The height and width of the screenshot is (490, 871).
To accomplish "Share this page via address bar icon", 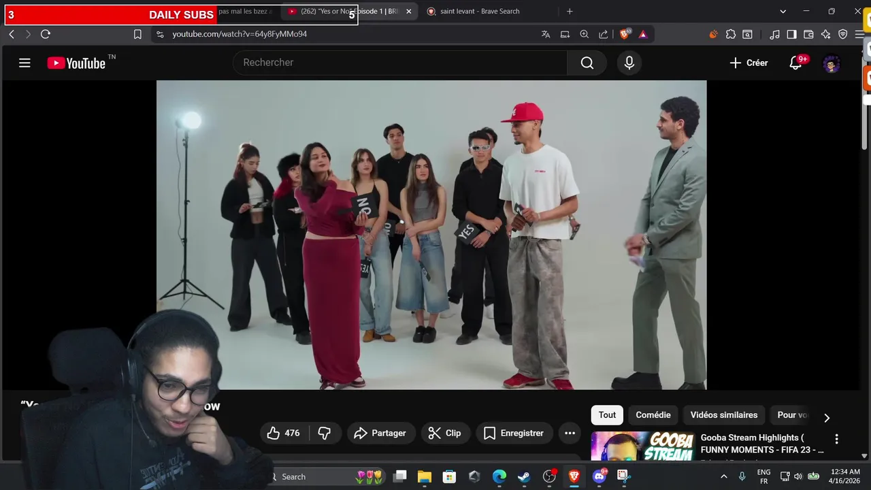I will [604, 34].
